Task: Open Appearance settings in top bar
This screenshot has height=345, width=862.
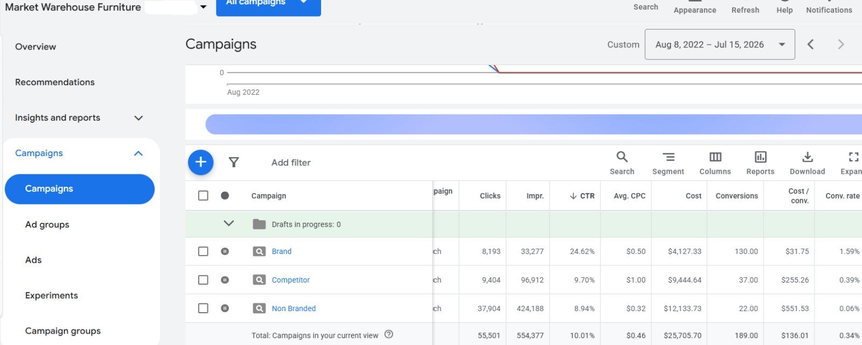Action: pyautogui.click(x=694, y=8)
